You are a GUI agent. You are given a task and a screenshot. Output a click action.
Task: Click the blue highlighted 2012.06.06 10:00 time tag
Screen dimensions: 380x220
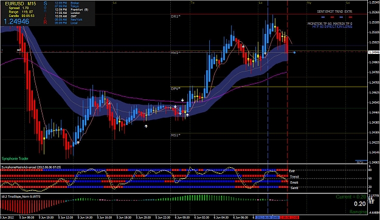(x=268, y=218)
